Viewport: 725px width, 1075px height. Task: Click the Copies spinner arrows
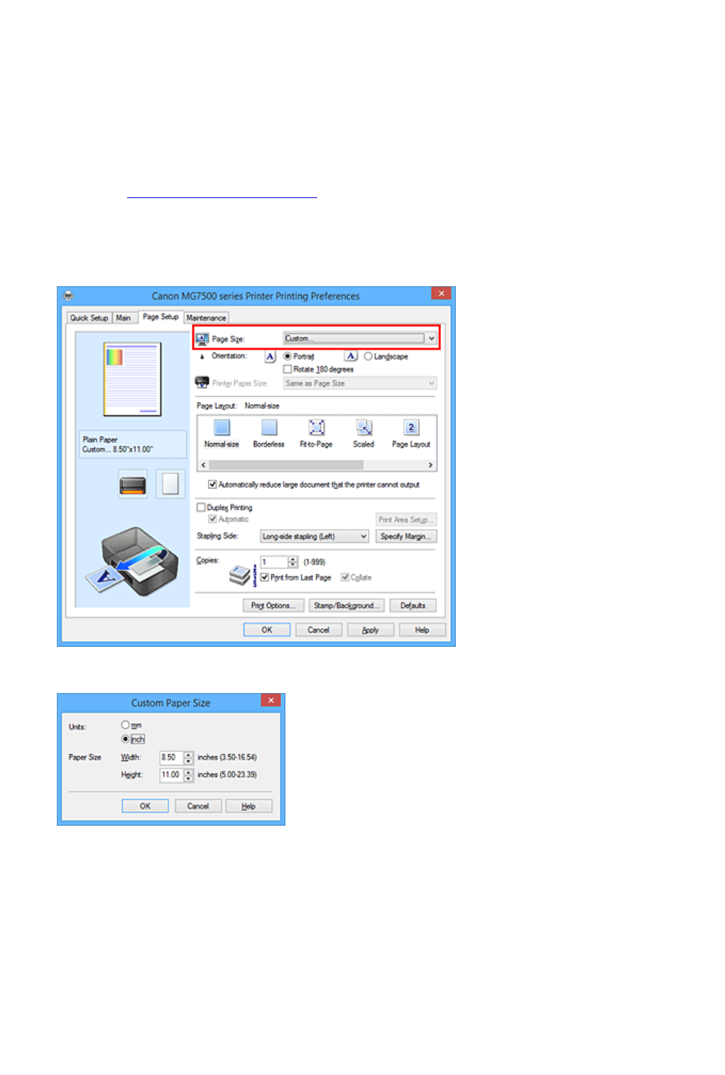[293, 562]
